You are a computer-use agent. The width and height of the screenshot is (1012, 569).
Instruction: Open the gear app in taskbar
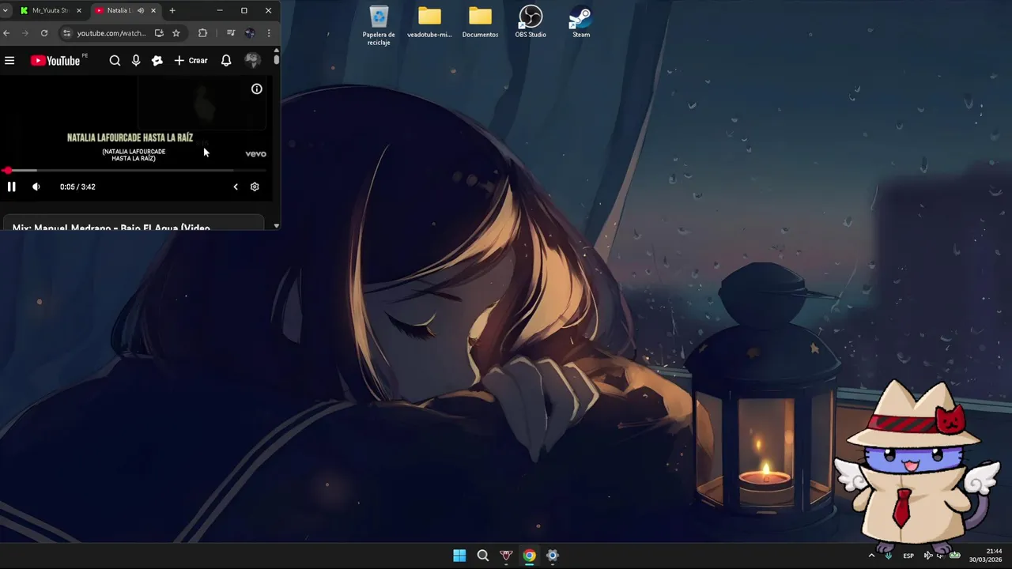pos(553,556)
